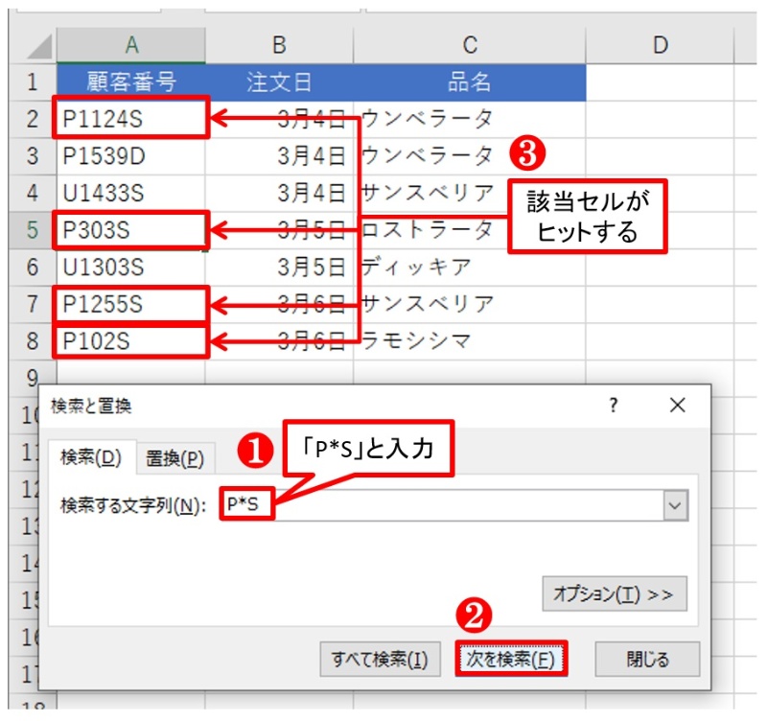Select the 注文日 header cell
The height and width of the screenshot is (721, 767).
point(278,81)
